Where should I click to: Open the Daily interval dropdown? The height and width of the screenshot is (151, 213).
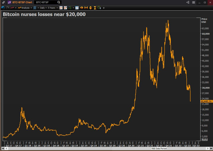(x=43, y=8)
